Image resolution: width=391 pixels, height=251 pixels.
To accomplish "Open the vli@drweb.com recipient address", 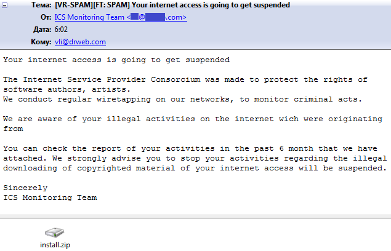I will [x=80, y=42].
